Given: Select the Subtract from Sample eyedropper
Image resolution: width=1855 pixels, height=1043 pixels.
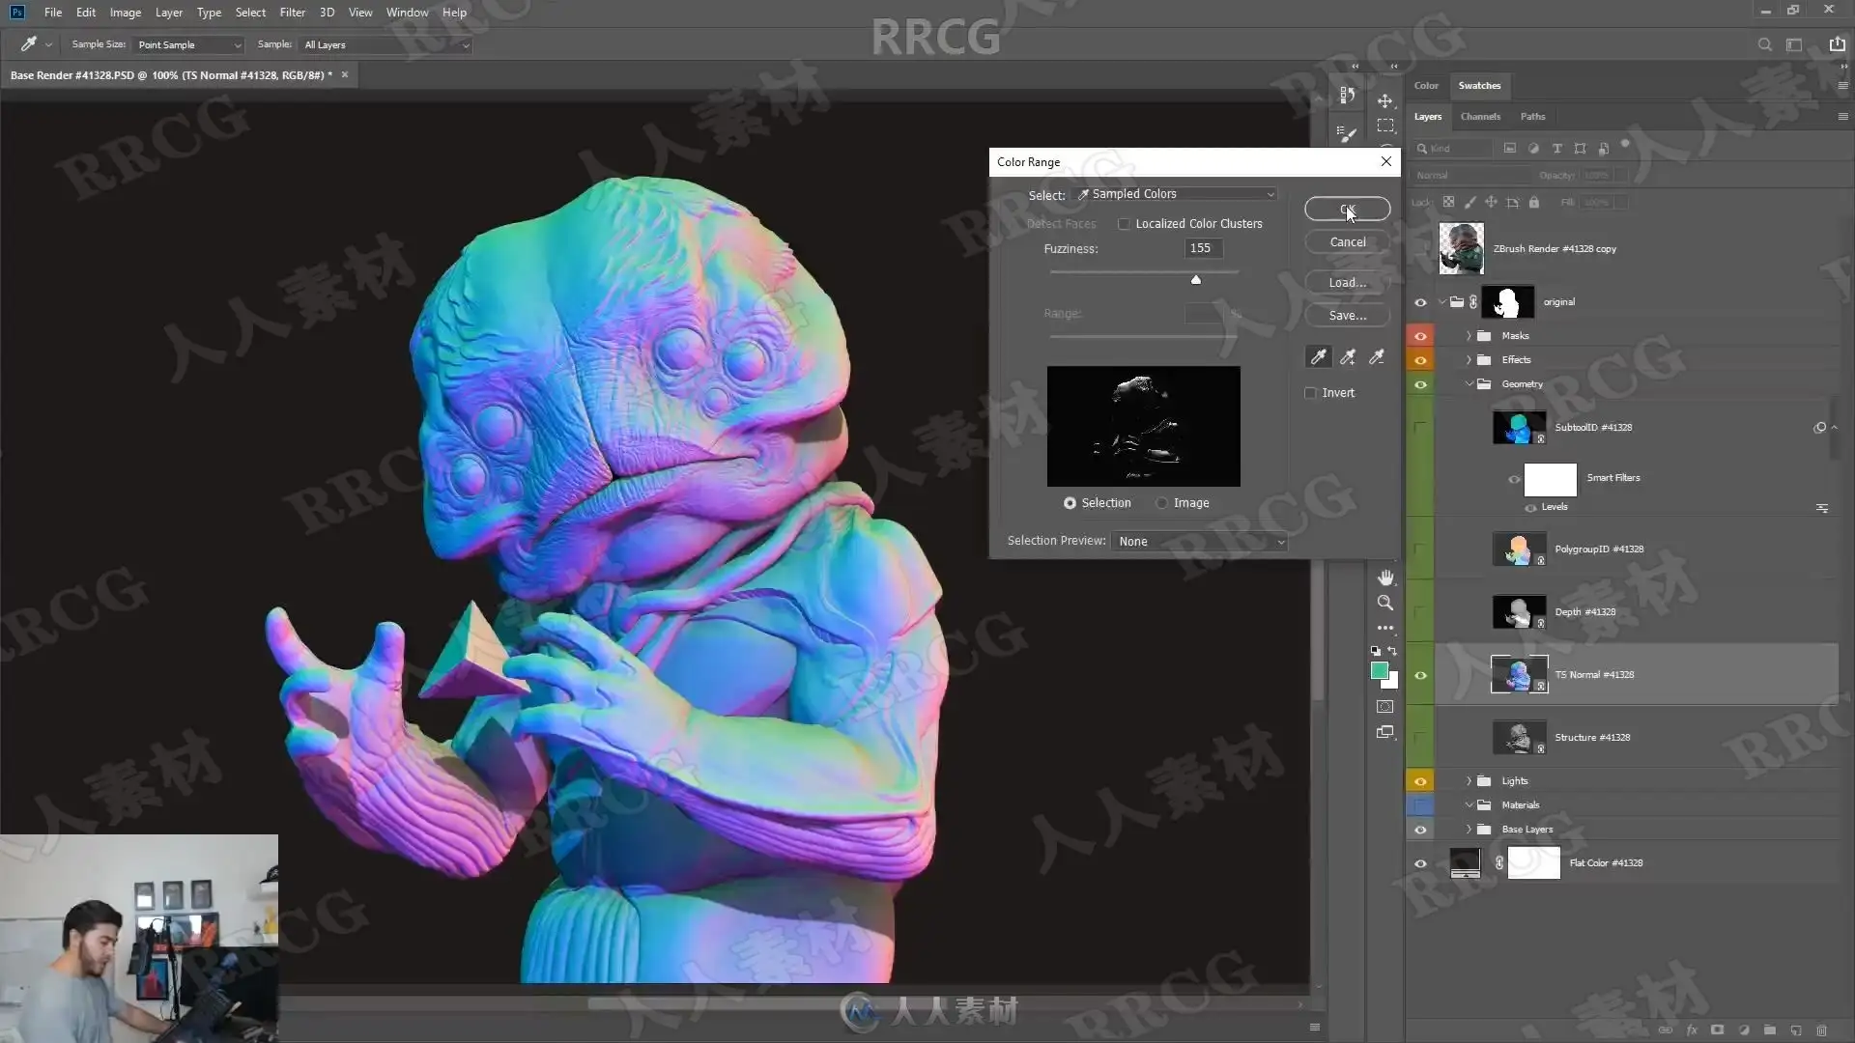Looking at the screenshot, I should click(x=1377, y=357).
